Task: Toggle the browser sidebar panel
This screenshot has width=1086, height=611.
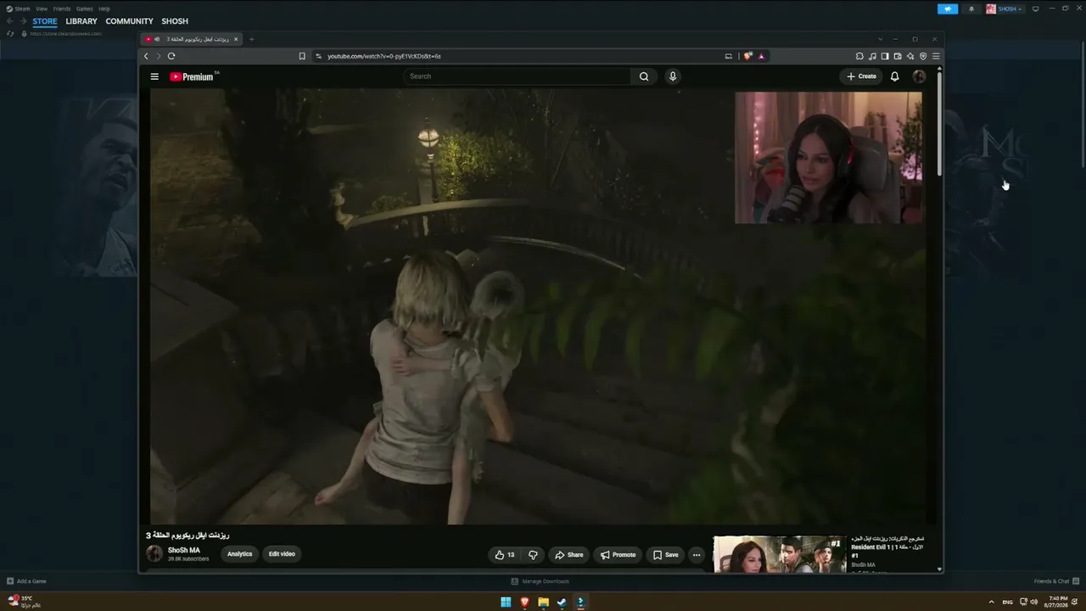Action: coord(885,56)
